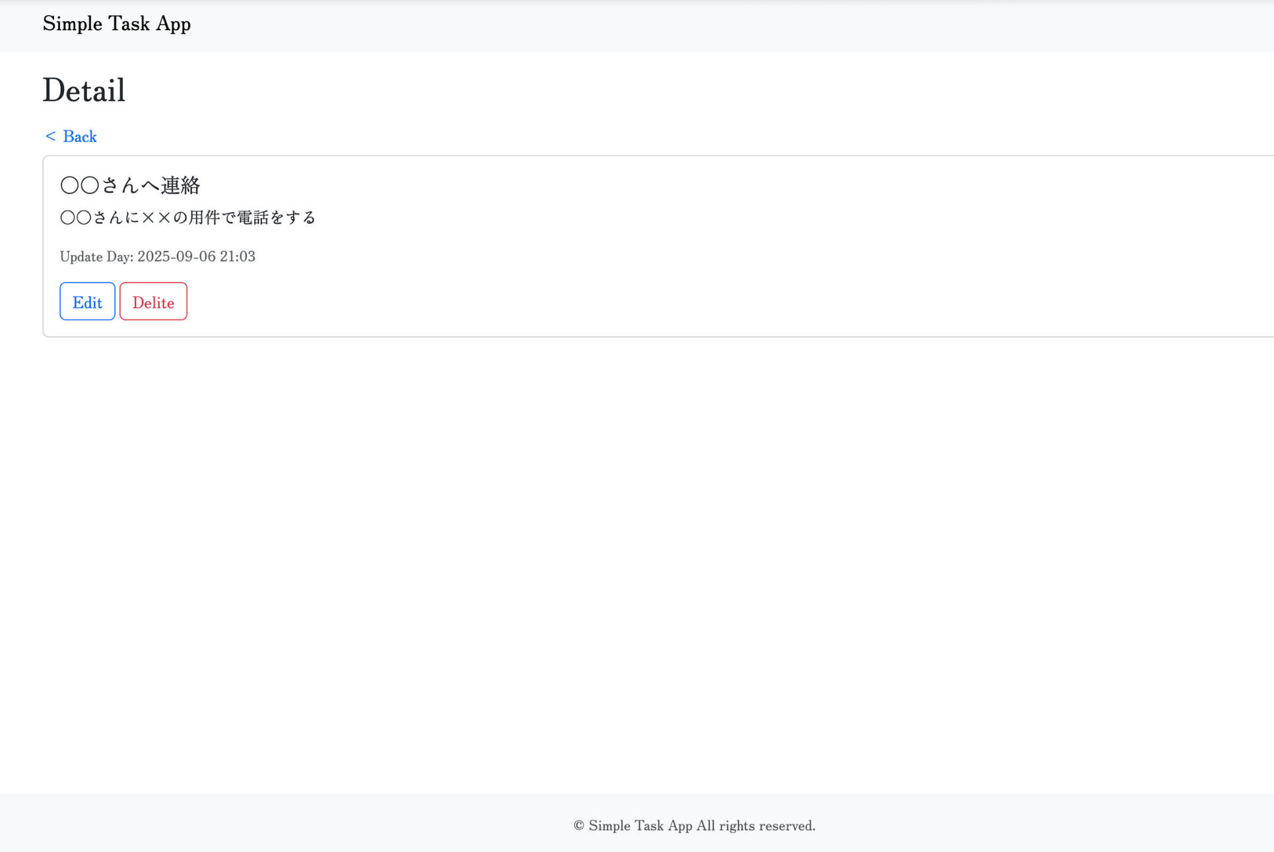Click the word 電話 in the description
The height and width of the screenshot is (852, 1274).
253,217
